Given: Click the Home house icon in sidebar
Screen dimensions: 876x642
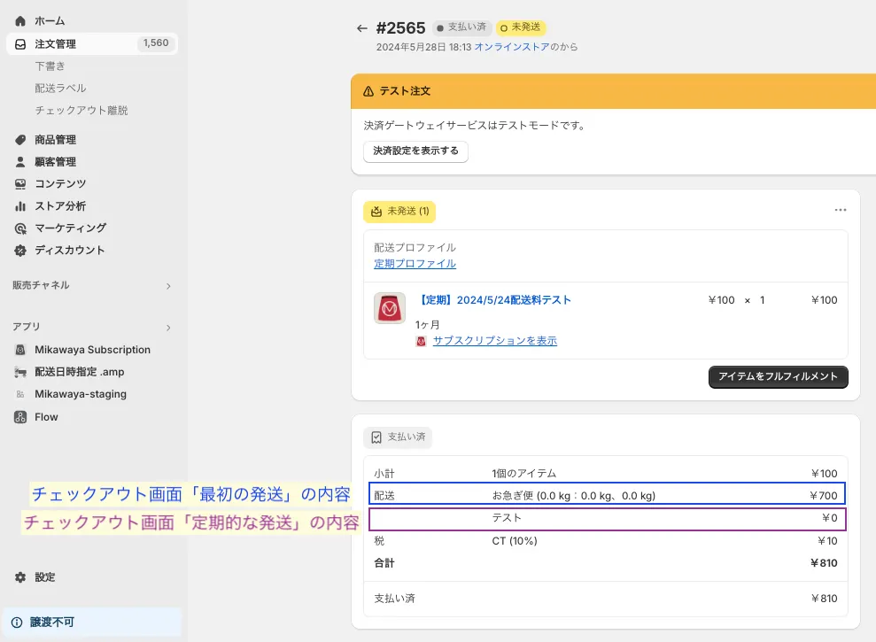Looking at the screenshot, I should 20,20.
